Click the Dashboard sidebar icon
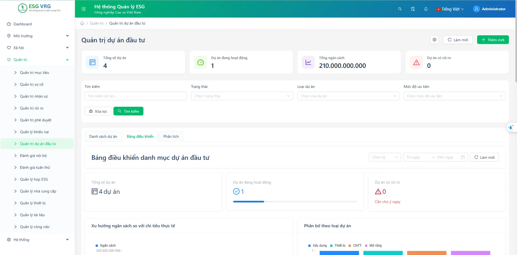 [x=9, y=24]
